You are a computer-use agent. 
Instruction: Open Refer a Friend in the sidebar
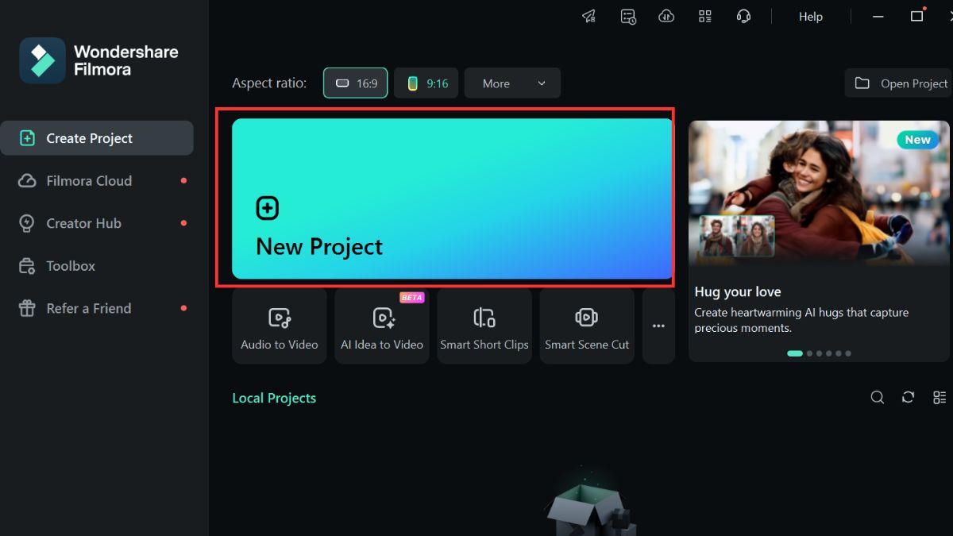click(x=96, y=308)
